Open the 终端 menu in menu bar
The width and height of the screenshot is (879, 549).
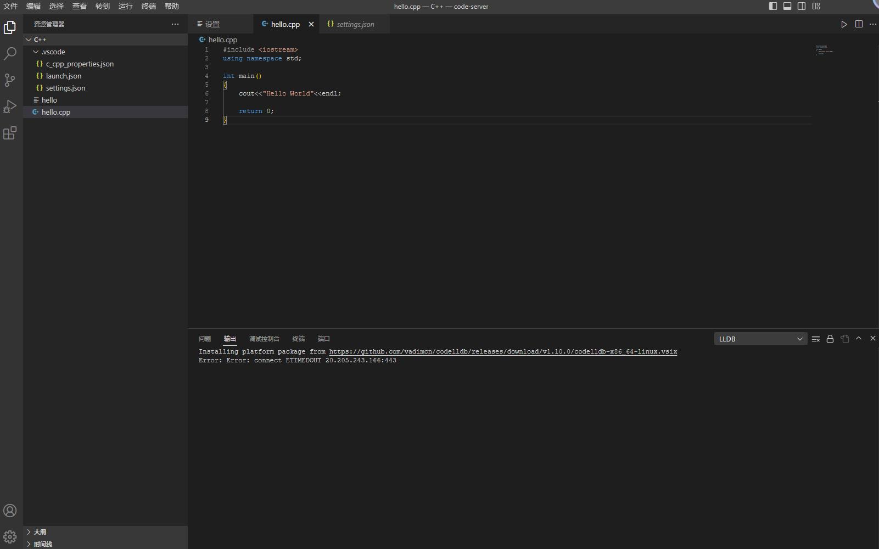[148, 6]
